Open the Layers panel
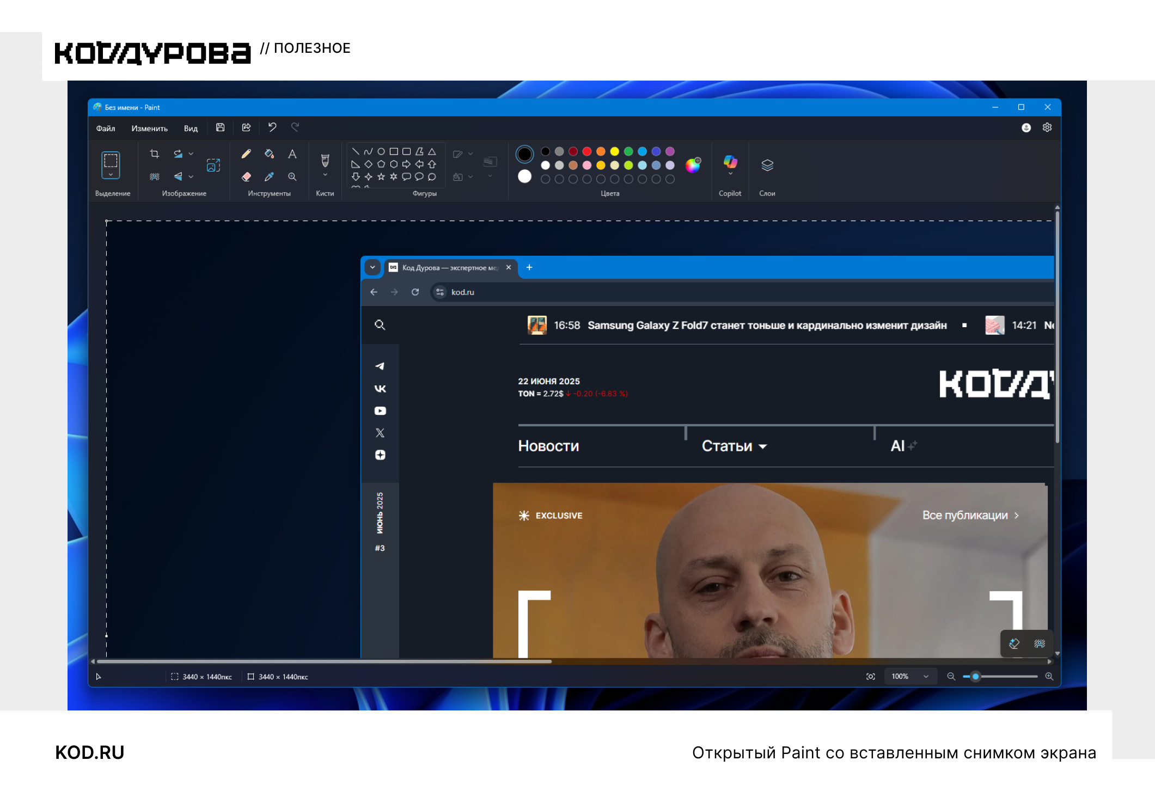This screenshot has width=1155, height=791. pyautogui.click(x=767, y=165)
